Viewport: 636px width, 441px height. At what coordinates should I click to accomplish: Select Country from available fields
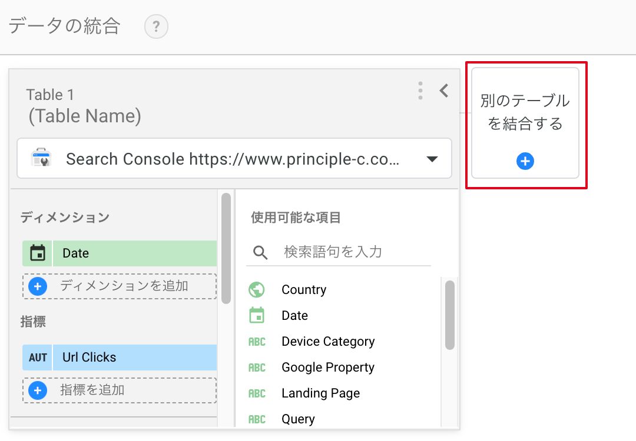tap(304, 290)
